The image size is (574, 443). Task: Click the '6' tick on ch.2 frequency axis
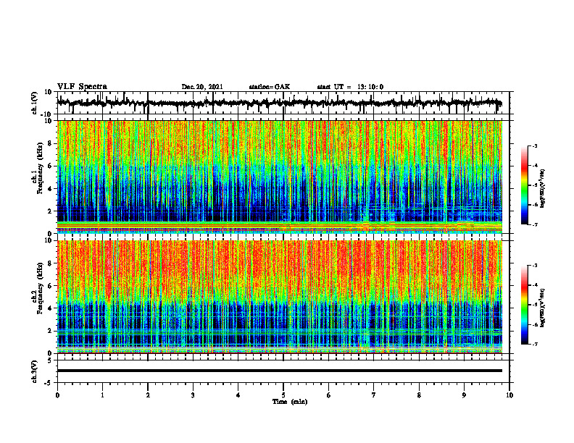(51, 286)
